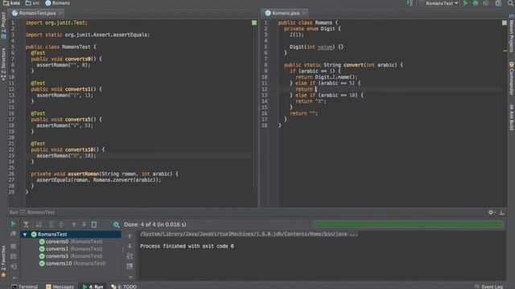
Task: Sort test results alphabetically in Run toolbar
Action: [x=39, y=225]
